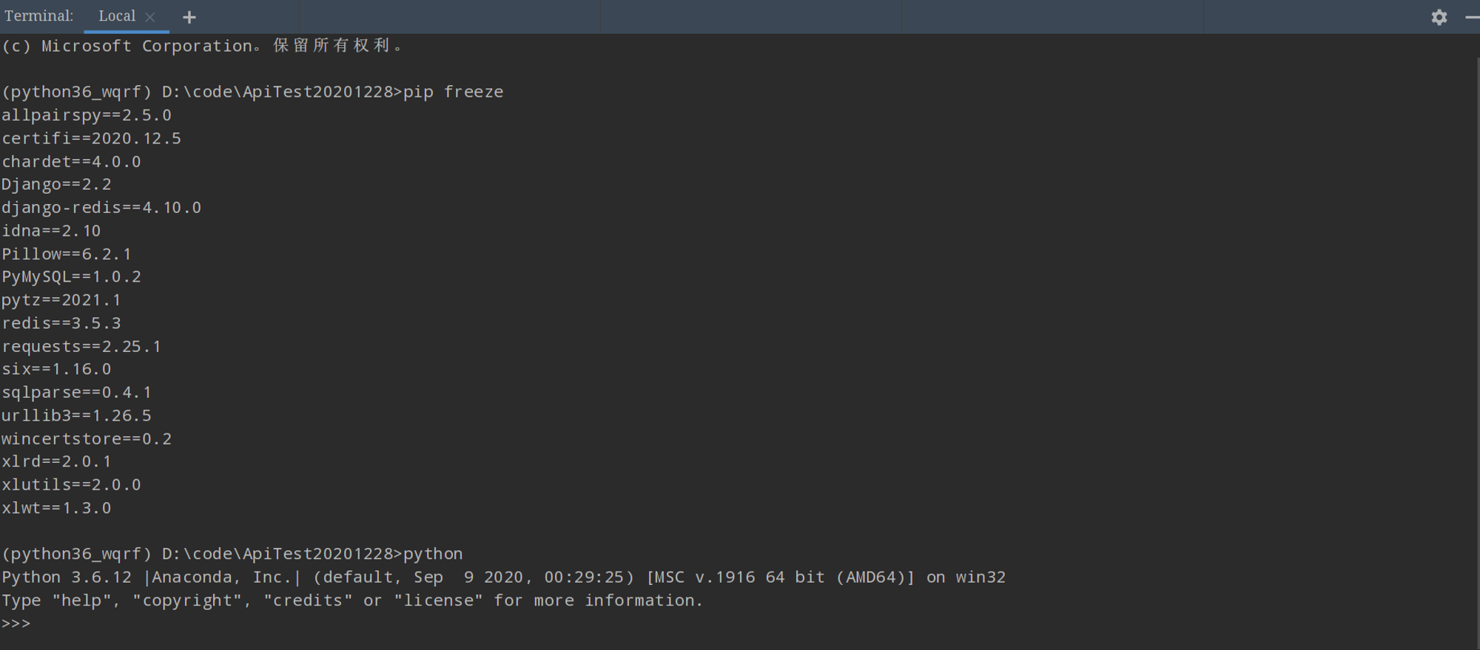Viewport: 1480px width, 650px height.
Task: Click the Microsoft Corporation copyright line
Action: point(201,46)
